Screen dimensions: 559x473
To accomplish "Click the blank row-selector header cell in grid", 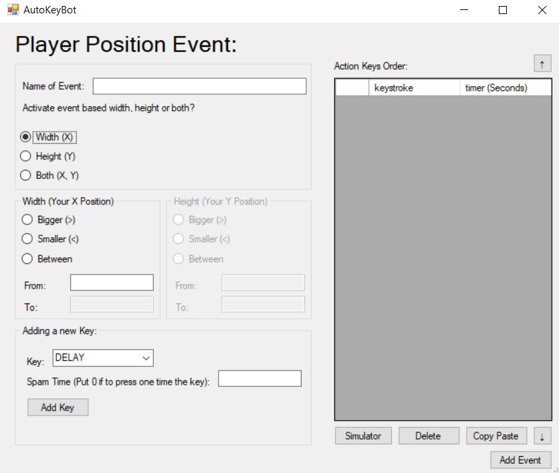I will (352, 88).
